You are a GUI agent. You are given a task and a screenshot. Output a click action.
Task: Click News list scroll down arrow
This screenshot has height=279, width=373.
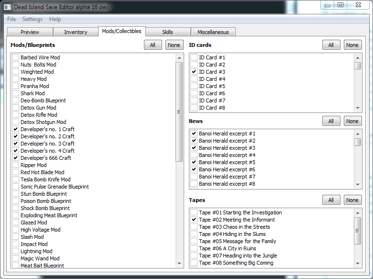click(x=358, y=185)
